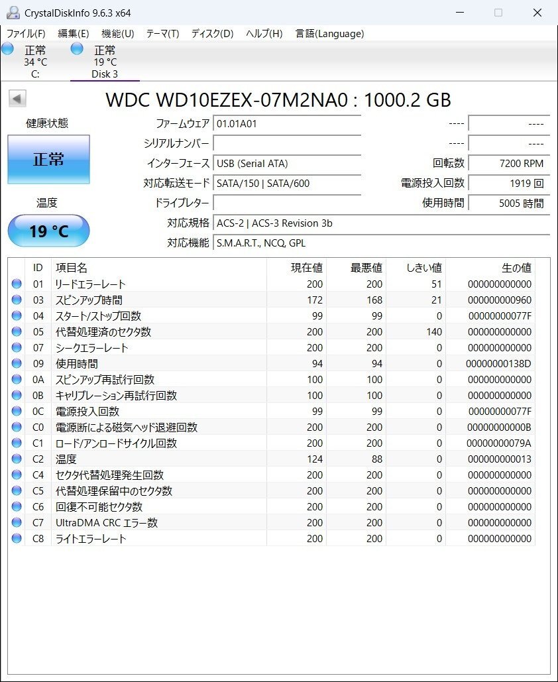Select current value 124 in 温度 row
The height and width of the screenshot is (682, 558).
click(314, 459)
